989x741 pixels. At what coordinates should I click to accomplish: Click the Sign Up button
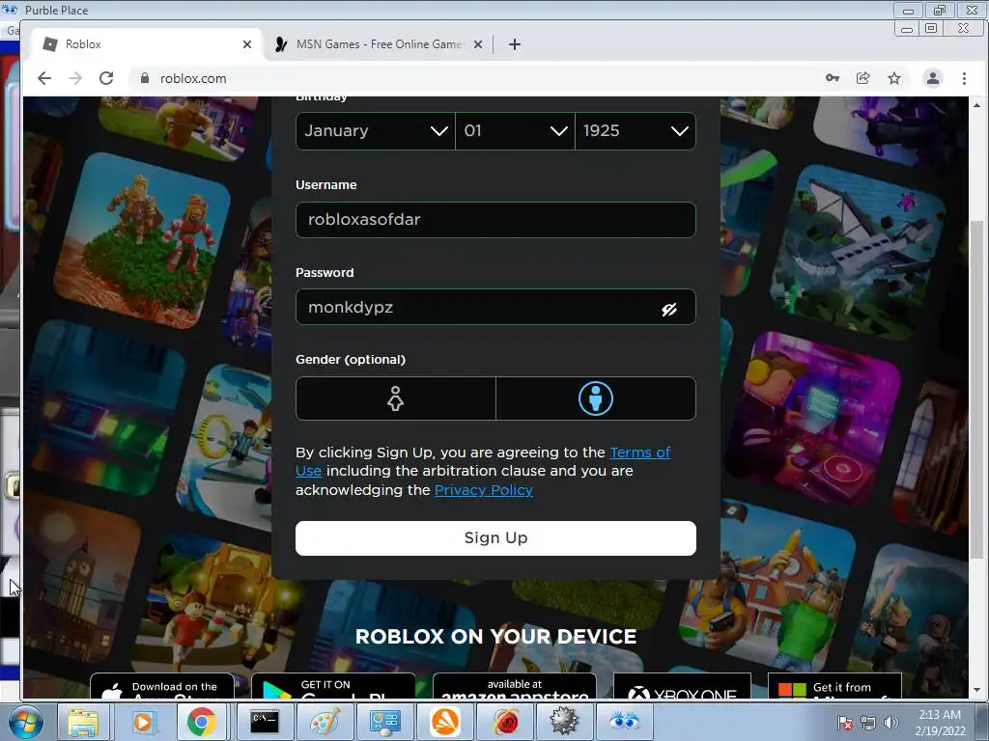pyautogui.click(x=495, y=538)
